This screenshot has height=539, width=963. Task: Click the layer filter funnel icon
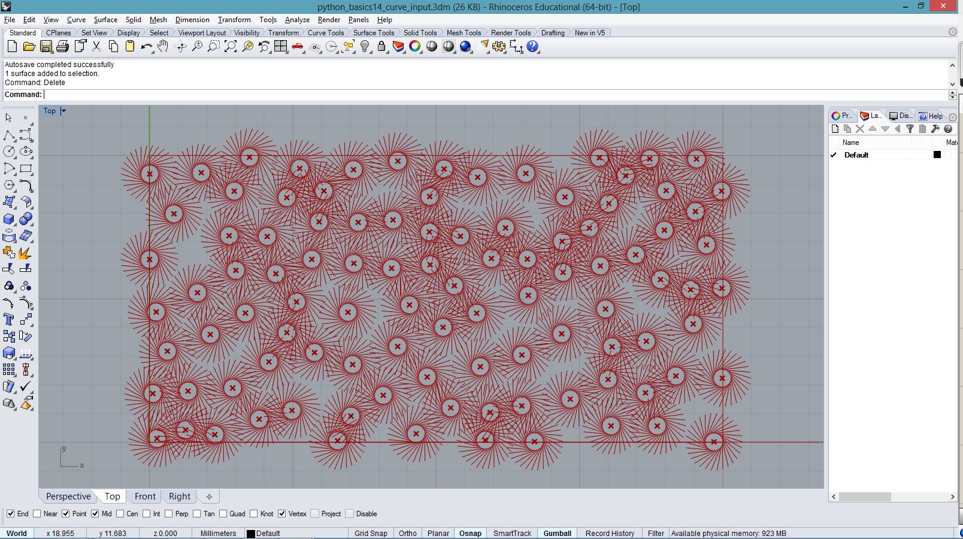click(x=910, y=129)
